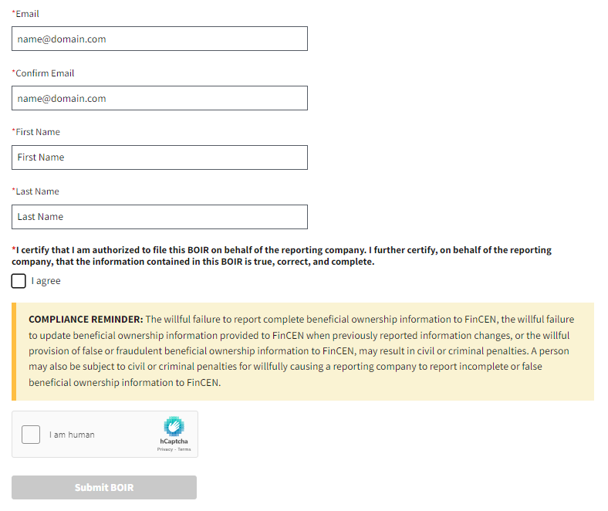Click the 'Confirm Email' field label
608x511 pixels.
pos(45,73)
